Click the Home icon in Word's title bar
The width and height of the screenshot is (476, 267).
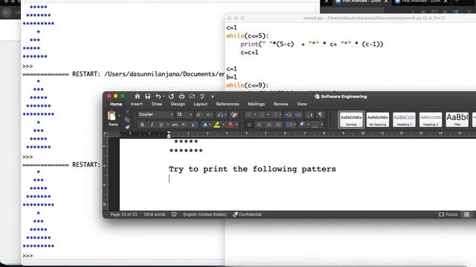coord(137,96)
